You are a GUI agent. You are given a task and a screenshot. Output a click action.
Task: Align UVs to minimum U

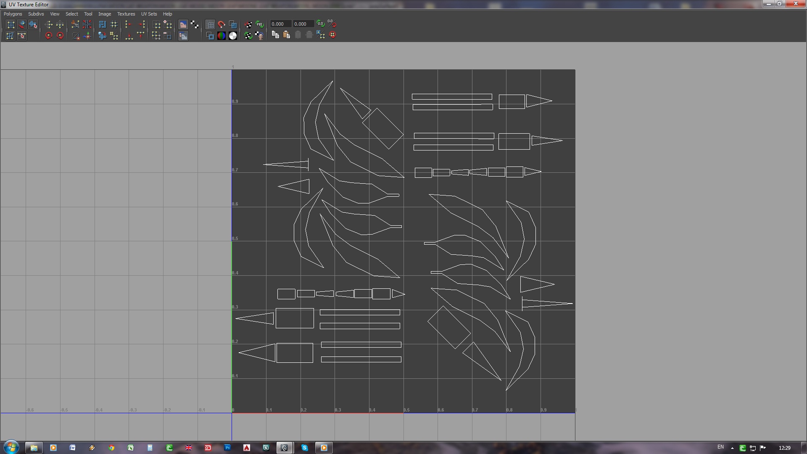point(129,24)
